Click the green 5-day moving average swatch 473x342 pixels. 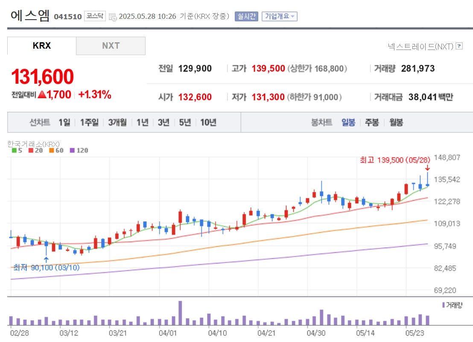14,150
